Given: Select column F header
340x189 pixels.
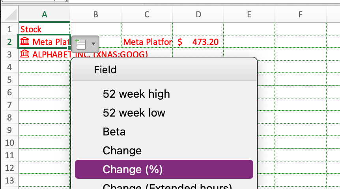Looking at the screenshot, I should point(300,14).
